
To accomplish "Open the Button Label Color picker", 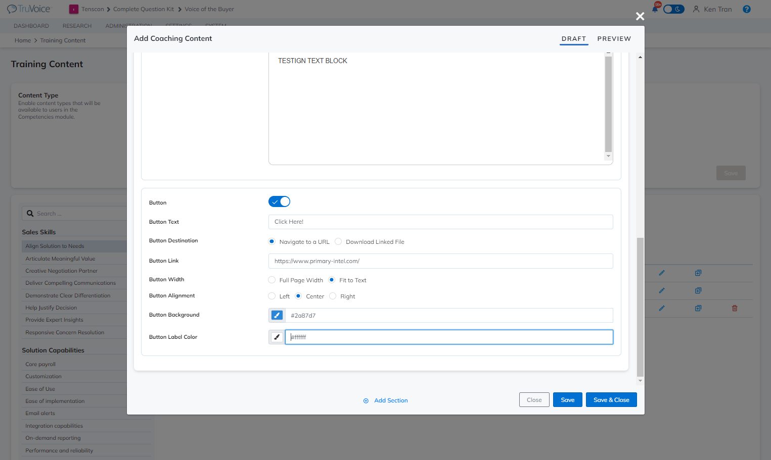I will coord(277,337).
